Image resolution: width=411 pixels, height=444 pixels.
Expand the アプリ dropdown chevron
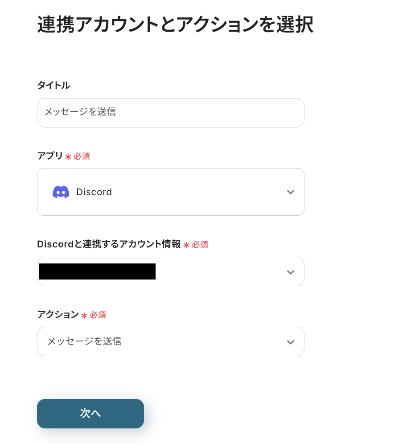point(290,192)
